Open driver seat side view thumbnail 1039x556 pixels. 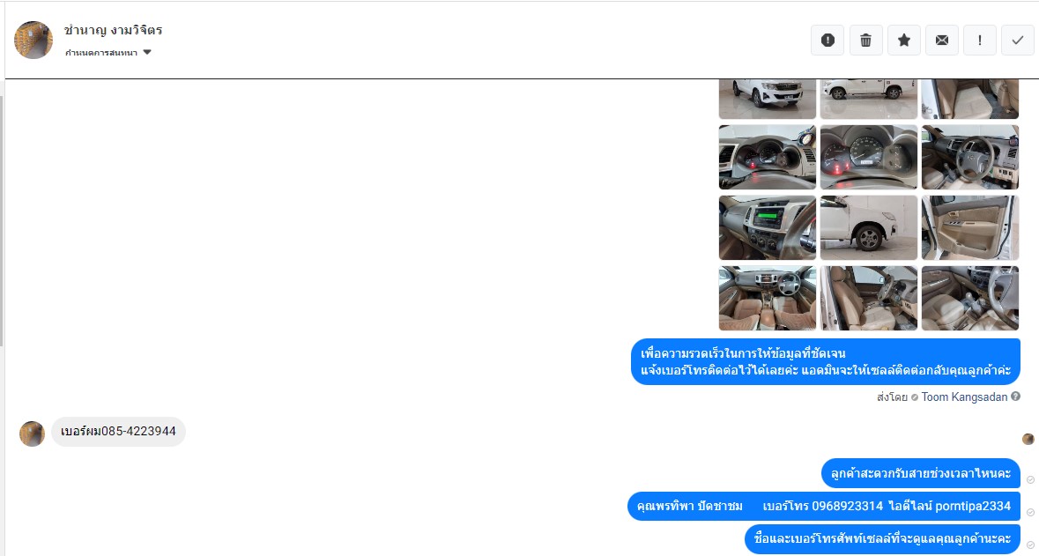click(869, 298)
